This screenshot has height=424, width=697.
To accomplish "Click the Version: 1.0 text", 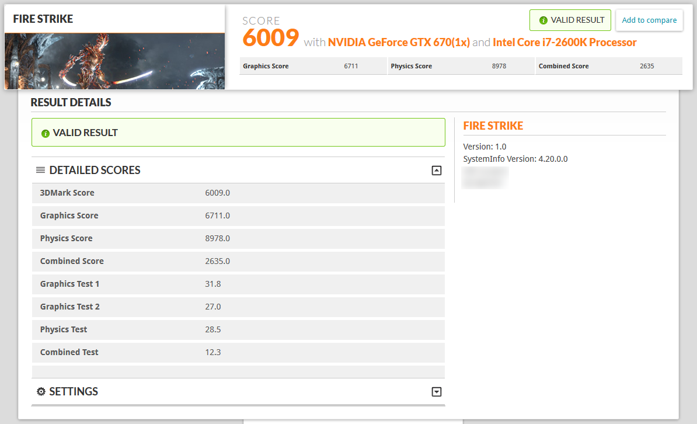I will [x=485, y=147].
